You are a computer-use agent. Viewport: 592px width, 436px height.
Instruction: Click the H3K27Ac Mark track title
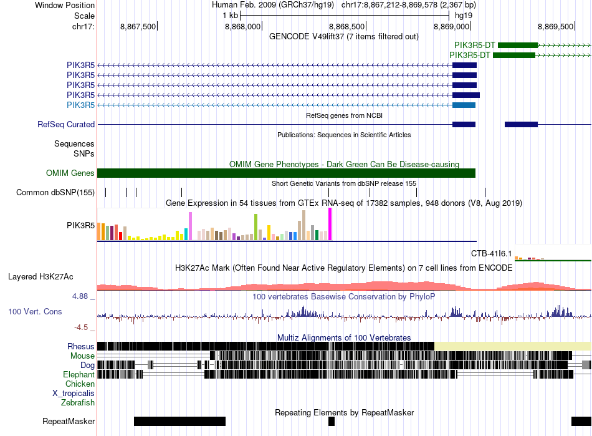[x=343, y=268]
